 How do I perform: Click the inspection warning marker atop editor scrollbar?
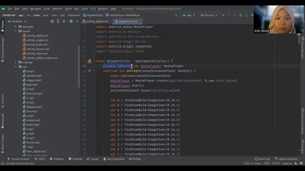[299, 35]
